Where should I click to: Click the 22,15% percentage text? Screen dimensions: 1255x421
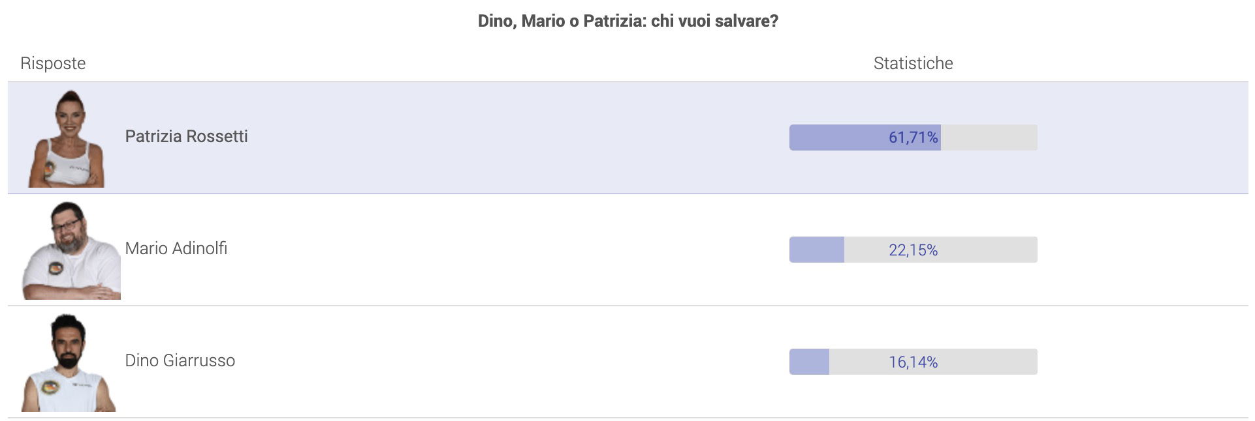point(913,250)
